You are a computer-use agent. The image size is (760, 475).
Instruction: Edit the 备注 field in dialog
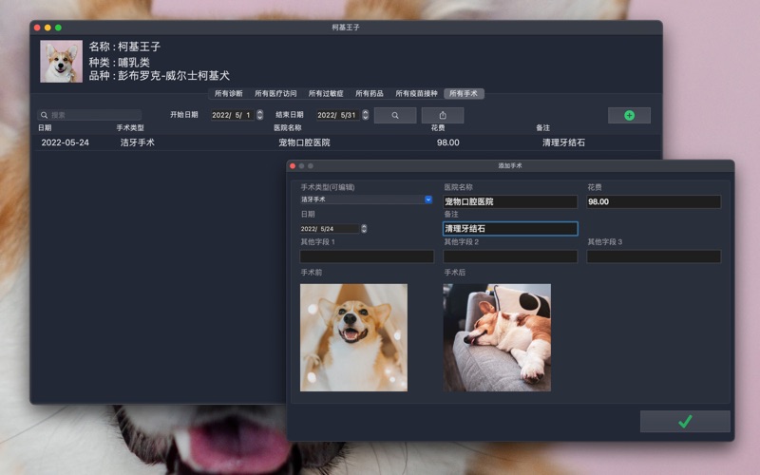pos(510,229)
